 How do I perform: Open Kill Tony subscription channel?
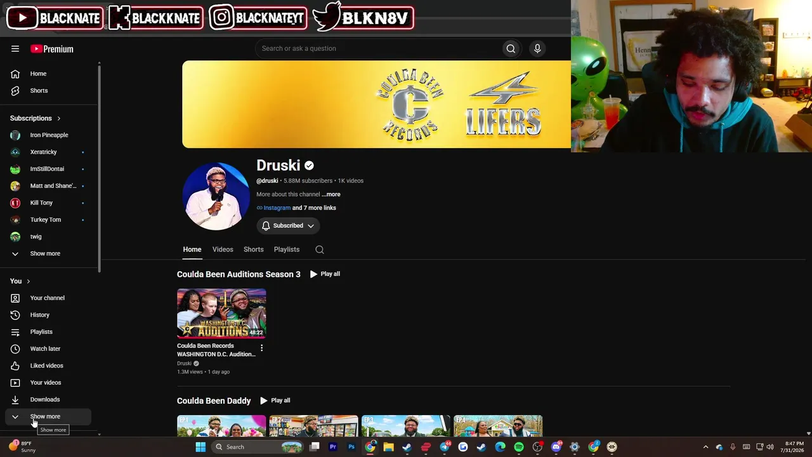49,203
